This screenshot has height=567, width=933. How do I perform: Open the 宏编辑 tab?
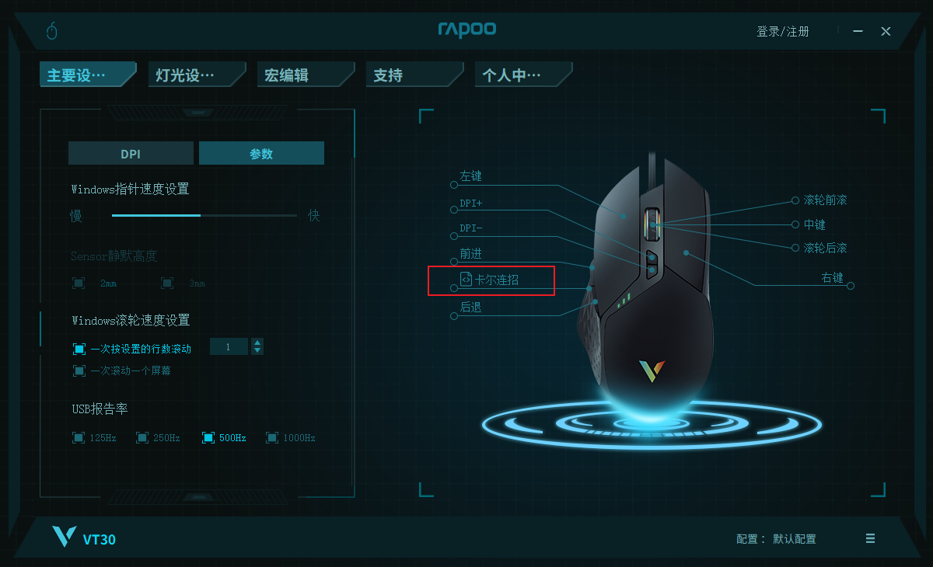306,75
